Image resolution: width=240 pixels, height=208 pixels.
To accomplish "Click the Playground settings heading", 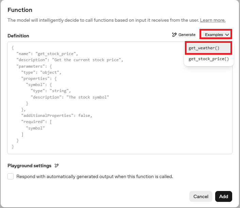I will pyautogui.click(x=29, y=166).
